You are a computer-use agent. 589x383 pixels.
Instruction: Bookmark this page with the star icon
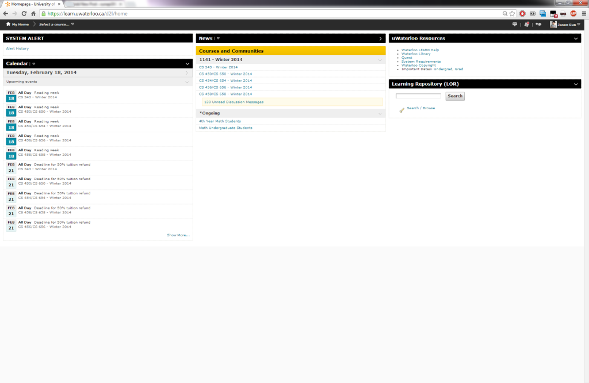tap(512, 13)
